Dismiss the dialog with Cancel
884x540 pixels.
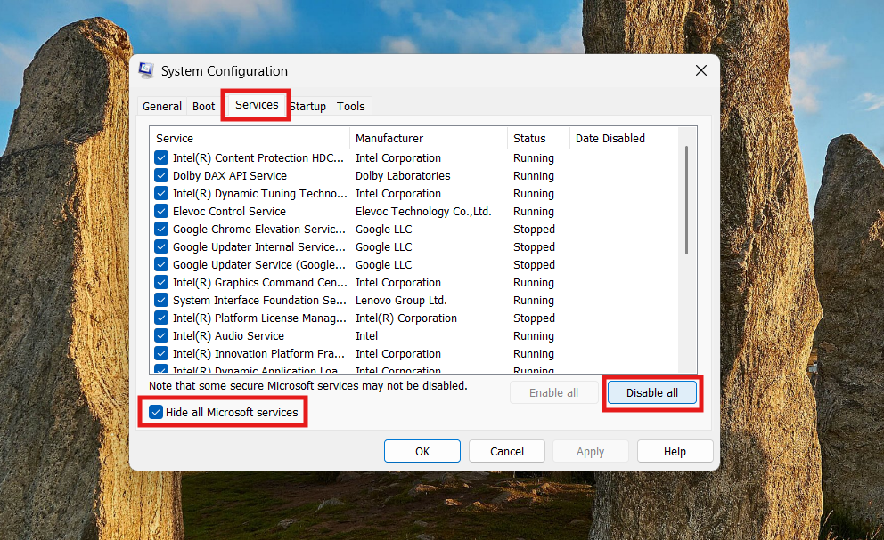[506, 451]
